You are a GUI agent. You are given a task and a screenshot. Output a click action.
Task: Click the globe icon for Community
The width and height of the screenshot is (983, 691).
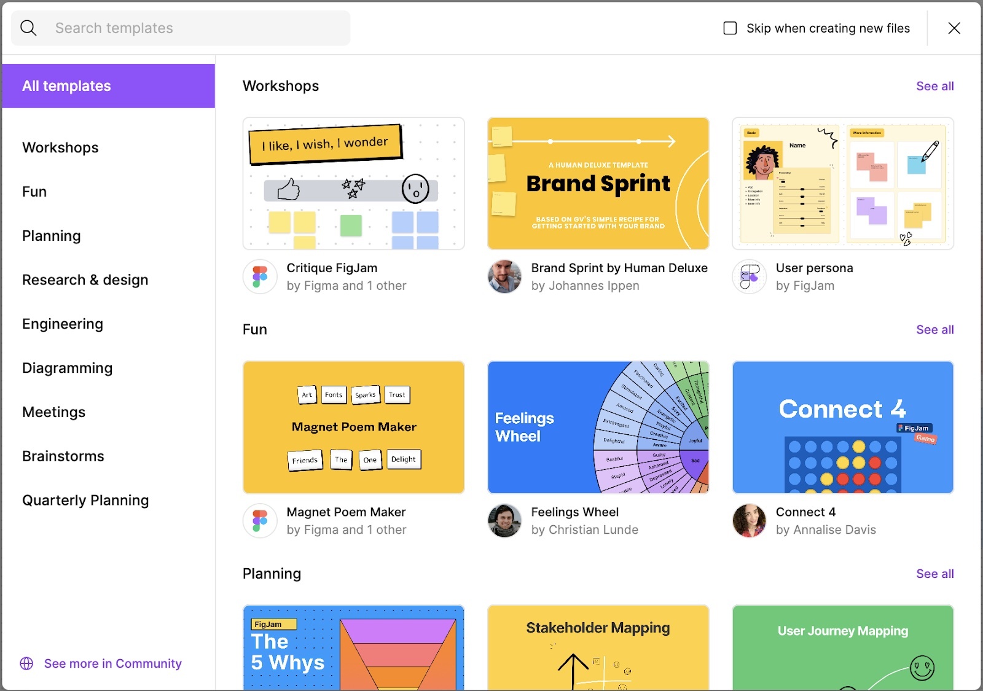tap(26, 663)
